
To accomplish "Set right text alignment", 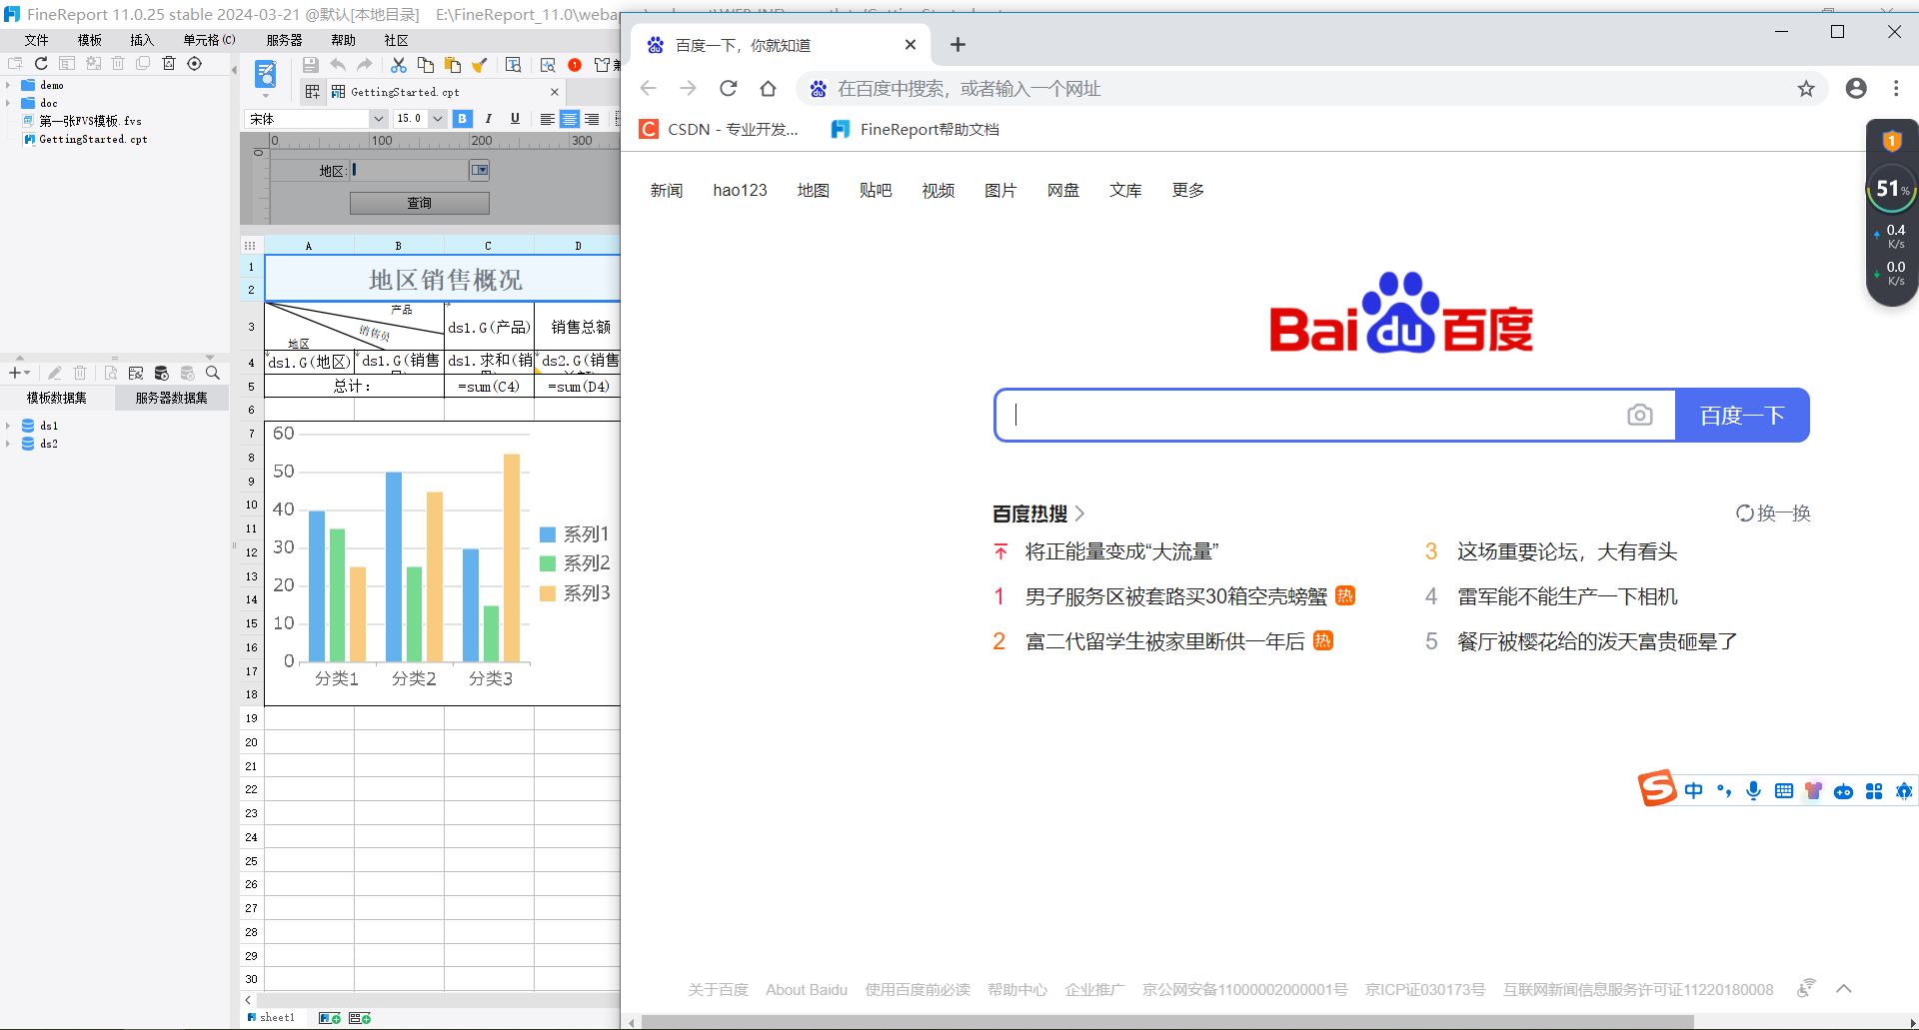I will [x=593, y=119].
